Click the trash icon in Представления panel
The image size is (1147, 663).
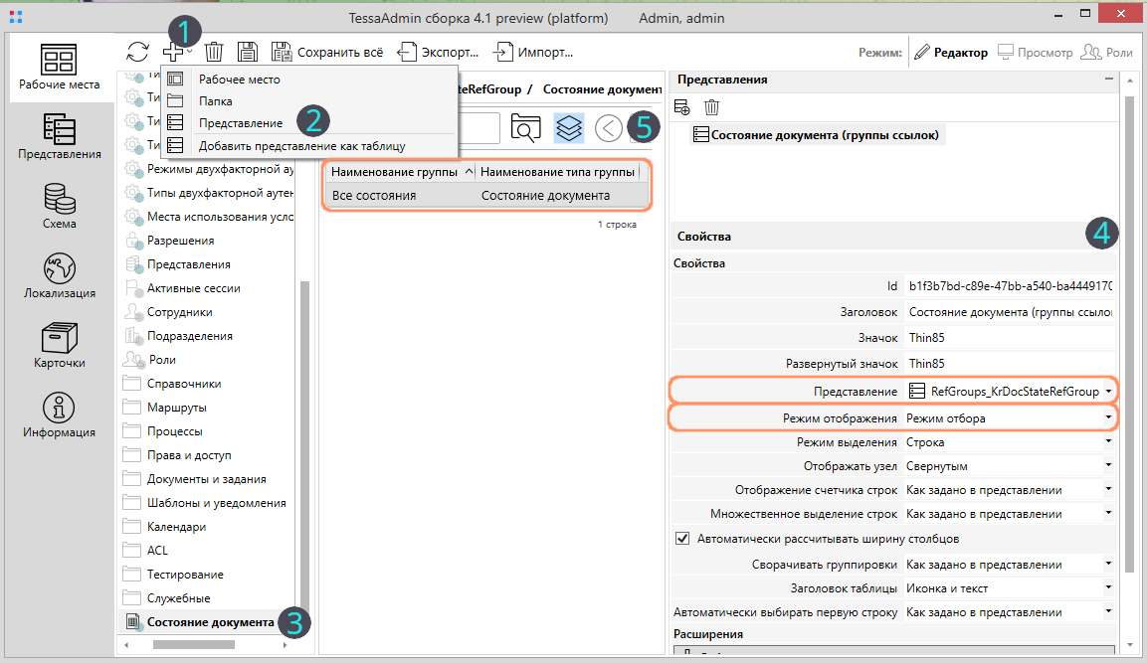coord(712,106)
